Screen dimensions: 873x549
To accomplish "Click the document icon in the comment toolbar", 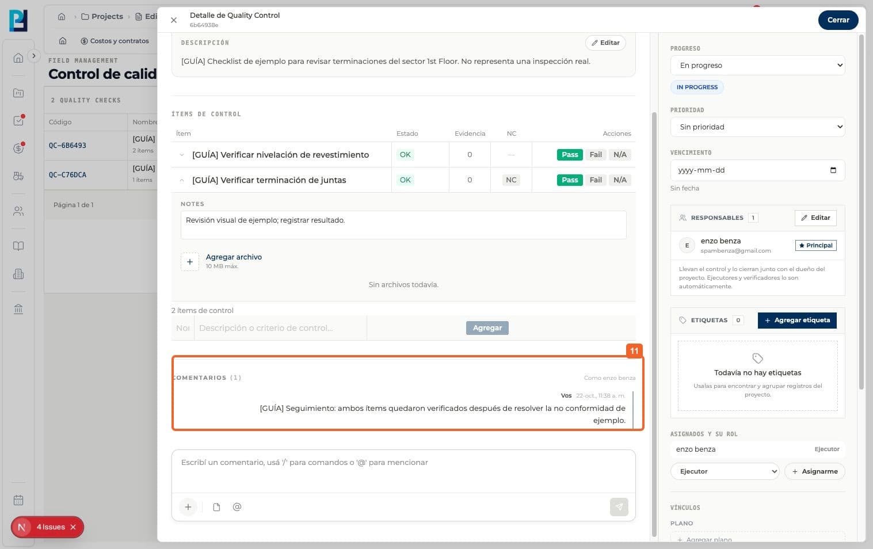I will (x=216, y=507).
